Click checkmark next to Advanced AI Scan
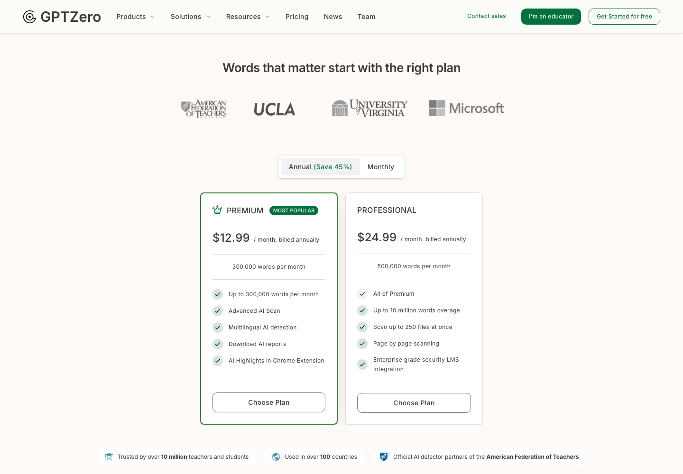This screenshot has width=683, height=474. tap(218, 311)
